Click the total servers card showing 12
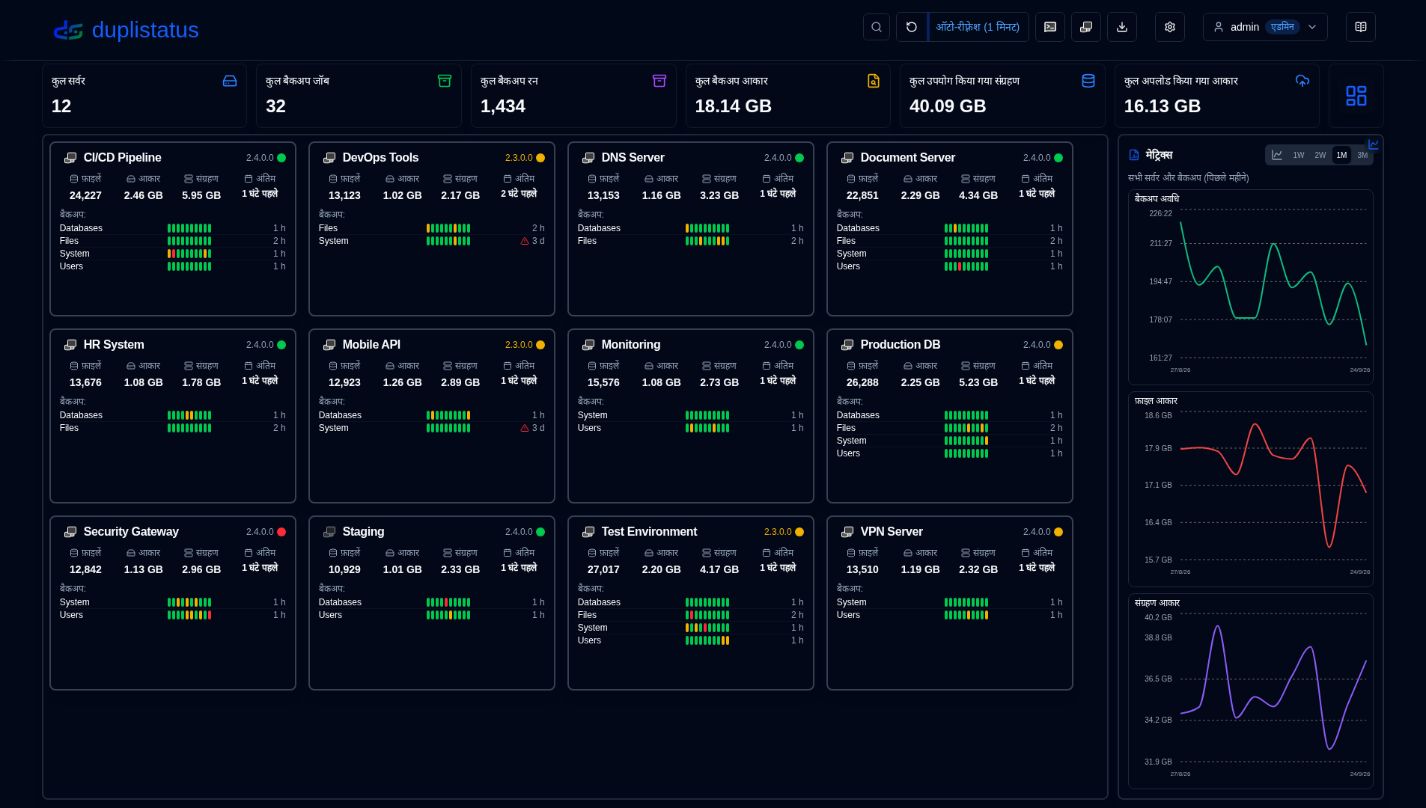Viewport: 1426px width, 808px height. click(144, 96)
